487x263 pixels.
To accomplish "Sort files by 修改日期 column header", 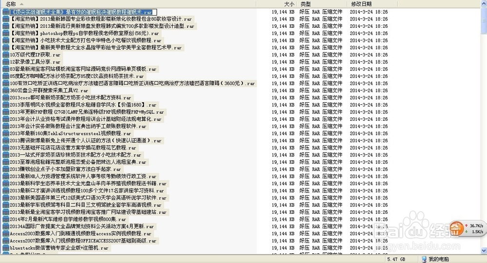I will pos(372,4).
